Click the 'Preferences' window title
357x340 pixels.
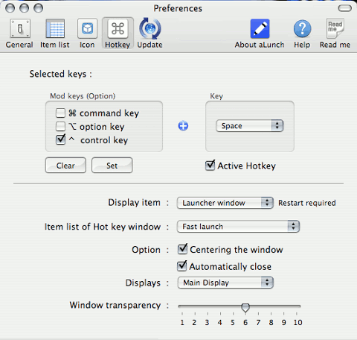[178, 8]
